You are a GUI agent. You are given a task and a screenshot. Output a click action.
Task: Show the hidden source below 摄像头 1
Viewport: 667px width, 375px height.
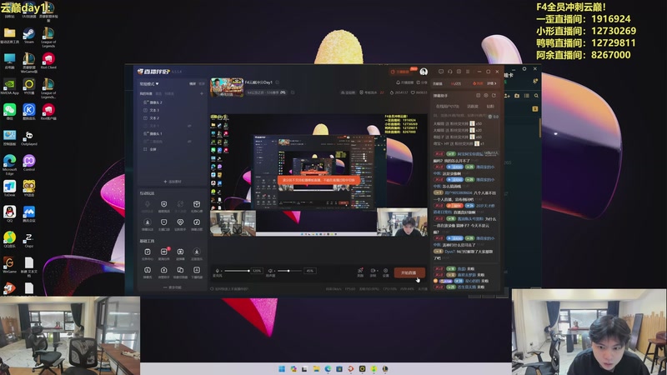click(189, 141)
